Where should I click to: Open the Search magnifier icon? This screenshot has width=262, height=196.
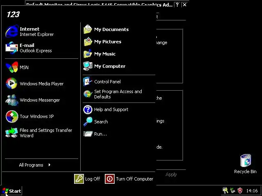point(88,122)
